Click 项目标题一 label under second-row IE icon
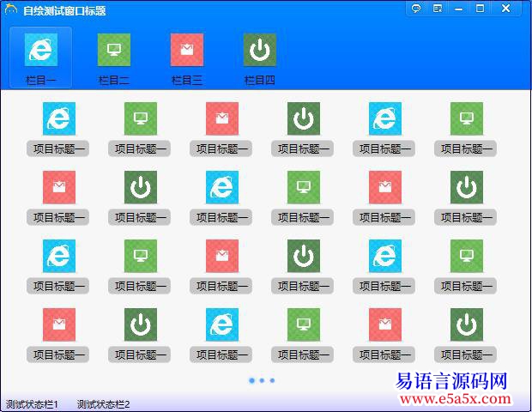532x412 pixels. pos(221,217)
